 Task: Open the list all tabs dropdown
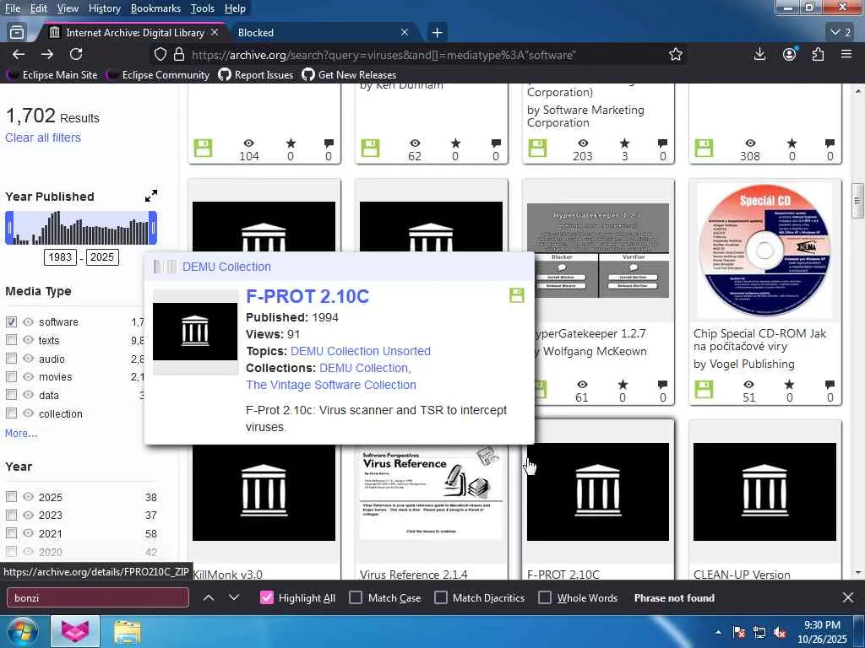tap(841, 33)
